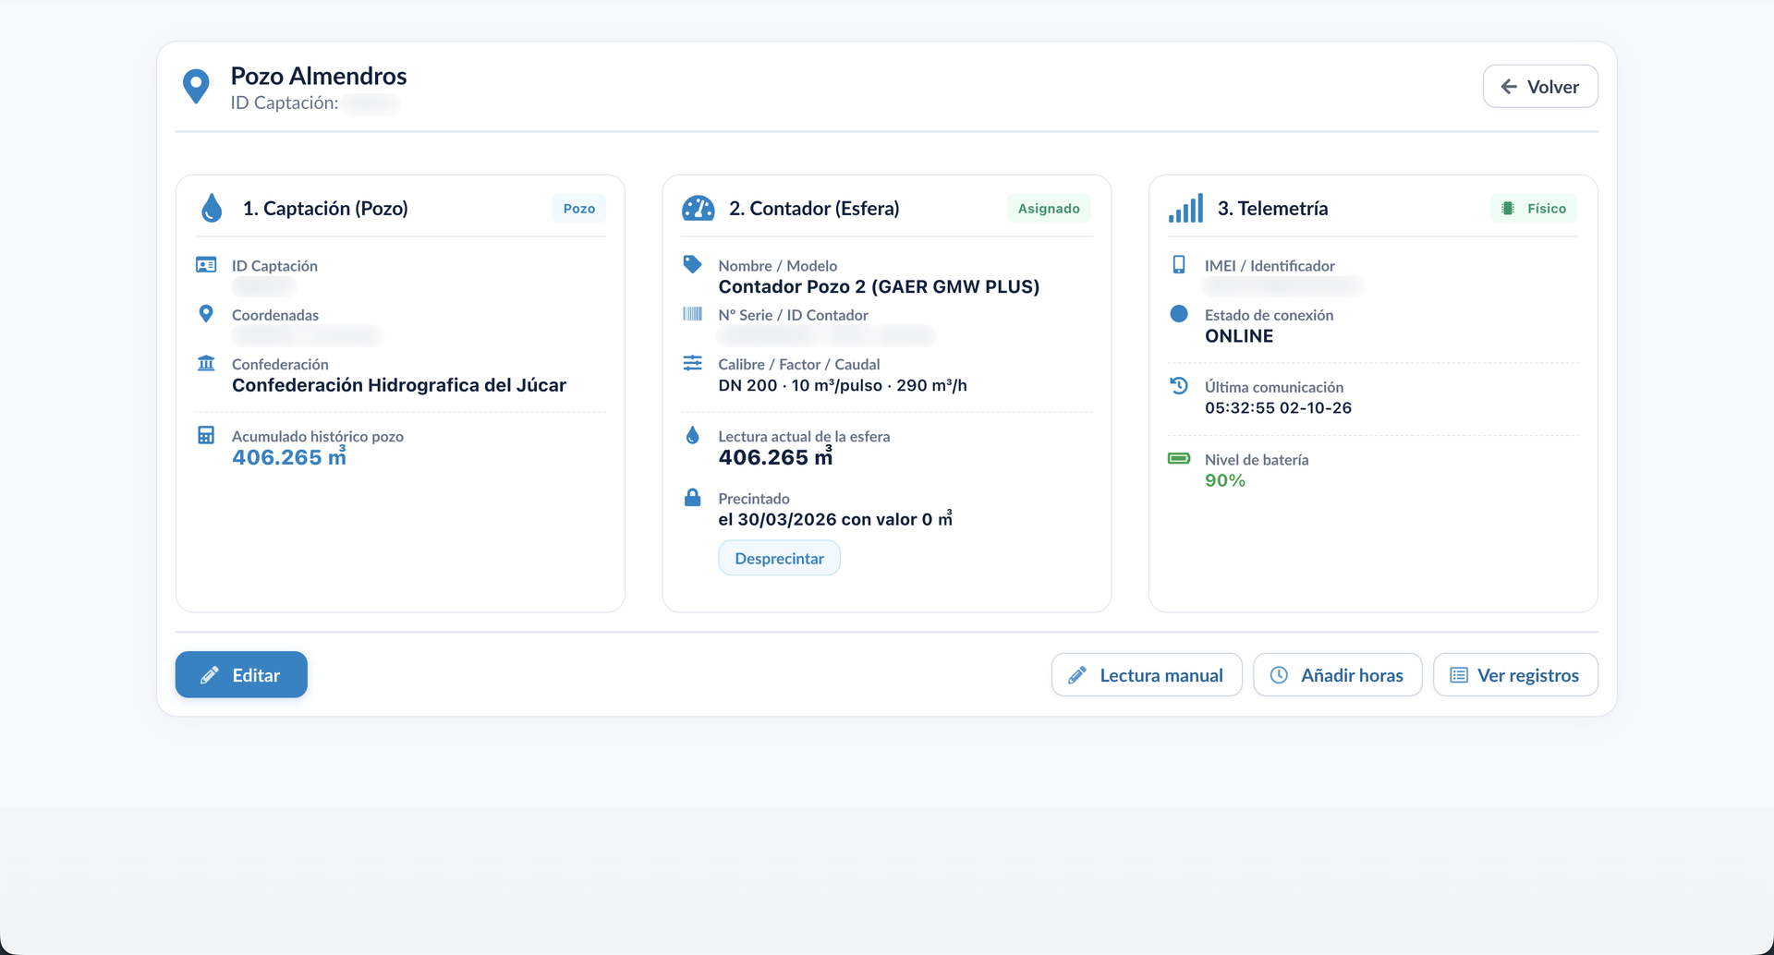Click the black 406.265 m³ sphere reading
The height and width of the screenshot is (955, 1774).
(775, 456)
